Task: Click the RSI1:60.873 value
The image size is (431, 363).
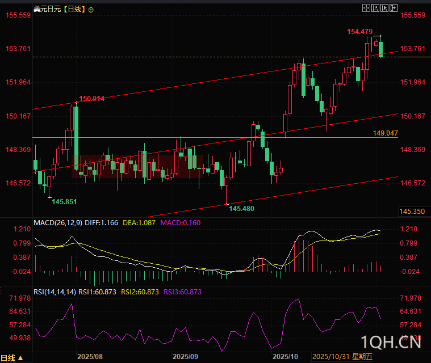Action: coord(97,292)
